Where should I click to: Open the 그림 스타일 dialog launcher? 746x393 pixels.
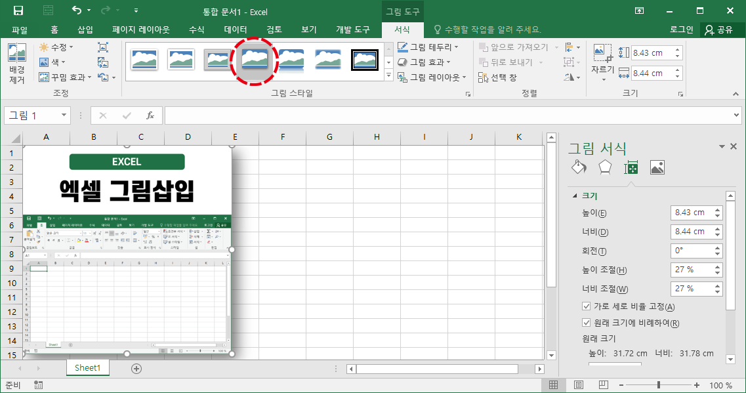468,94
